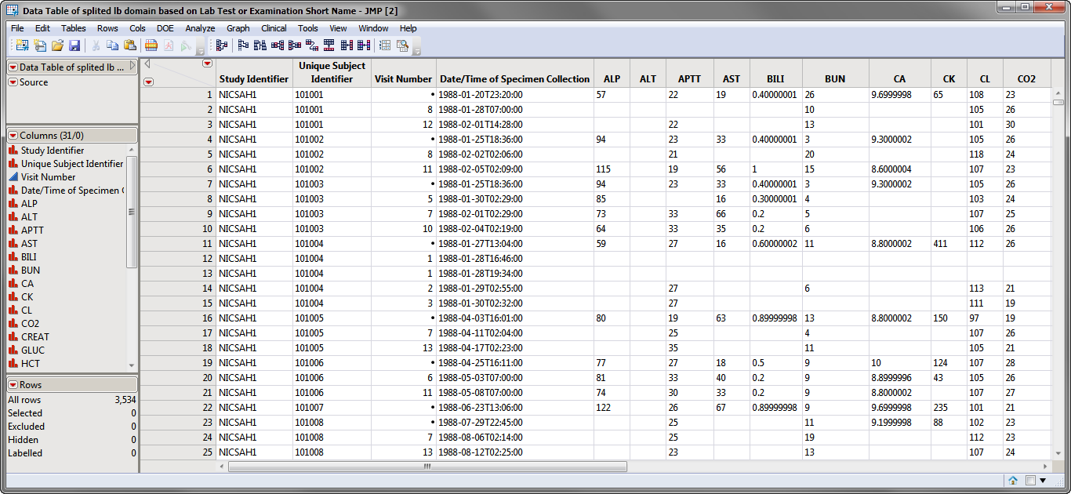
Task: Open the Columns panel red triangle menu
Action: coord(13,136)
